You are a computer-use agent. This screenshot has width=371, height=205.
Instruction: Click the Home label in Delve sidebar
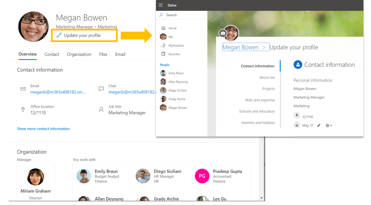click(x=172, y=28)
